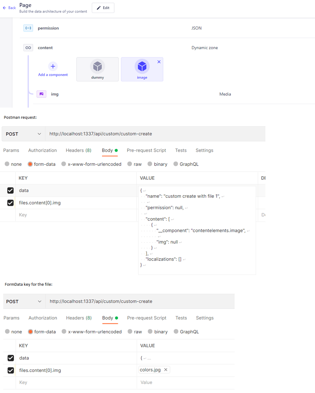Image resolution: width=315 pixels, height=393 pixels.
Task: Select the image component cube icon
Action: pos(142,66)
